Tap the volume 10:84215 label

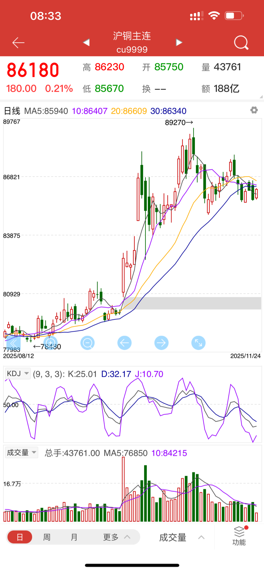[x=169, y=453]
